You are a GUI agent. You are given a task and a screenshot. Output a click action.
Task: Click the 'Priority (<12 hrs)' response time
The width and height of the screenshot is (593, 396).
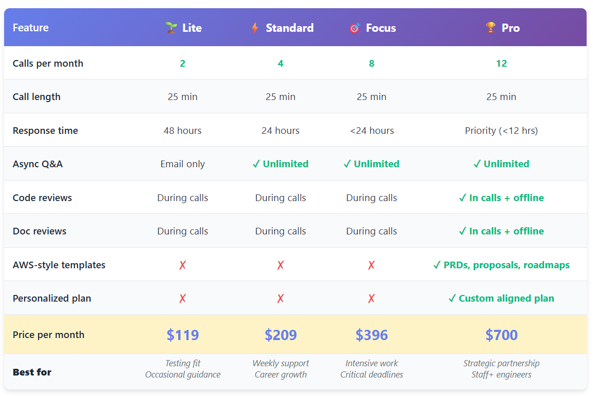(x=502, y=131)
